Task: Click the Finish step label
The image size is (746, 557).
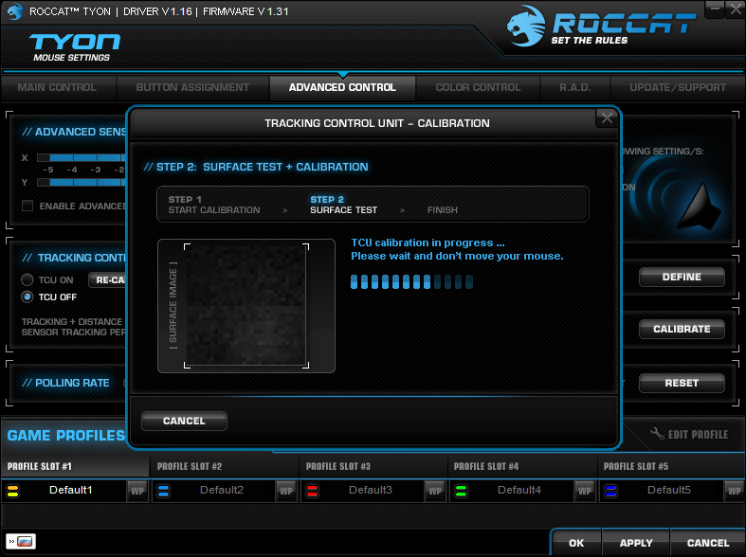Action: click(443, 210)
